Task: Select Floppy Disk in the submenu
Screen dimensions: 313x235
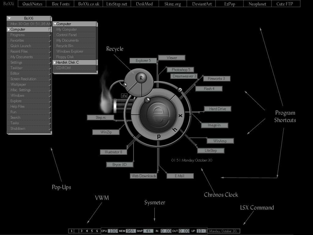Action: [x=75, y=57]
